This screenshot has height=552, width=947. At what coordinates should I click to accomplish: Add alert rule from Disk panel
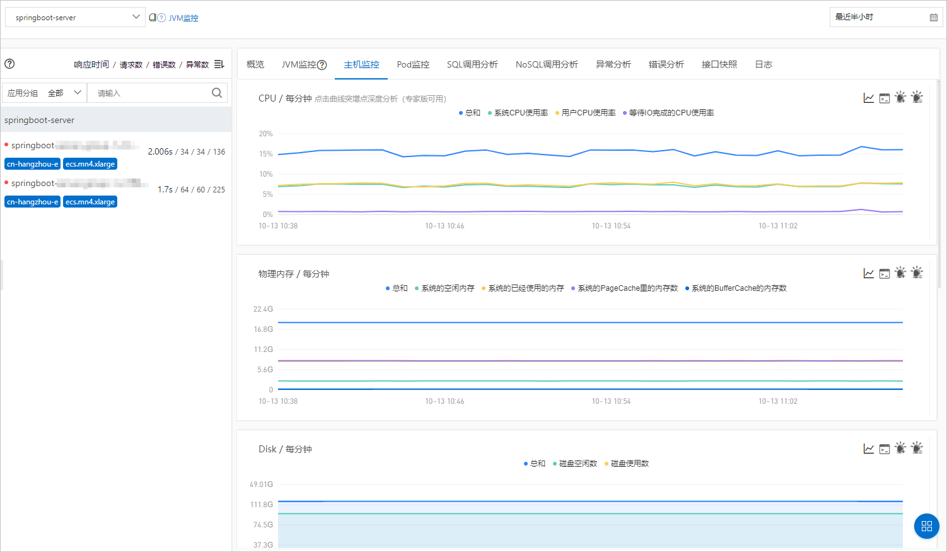[x=900, y=448]
